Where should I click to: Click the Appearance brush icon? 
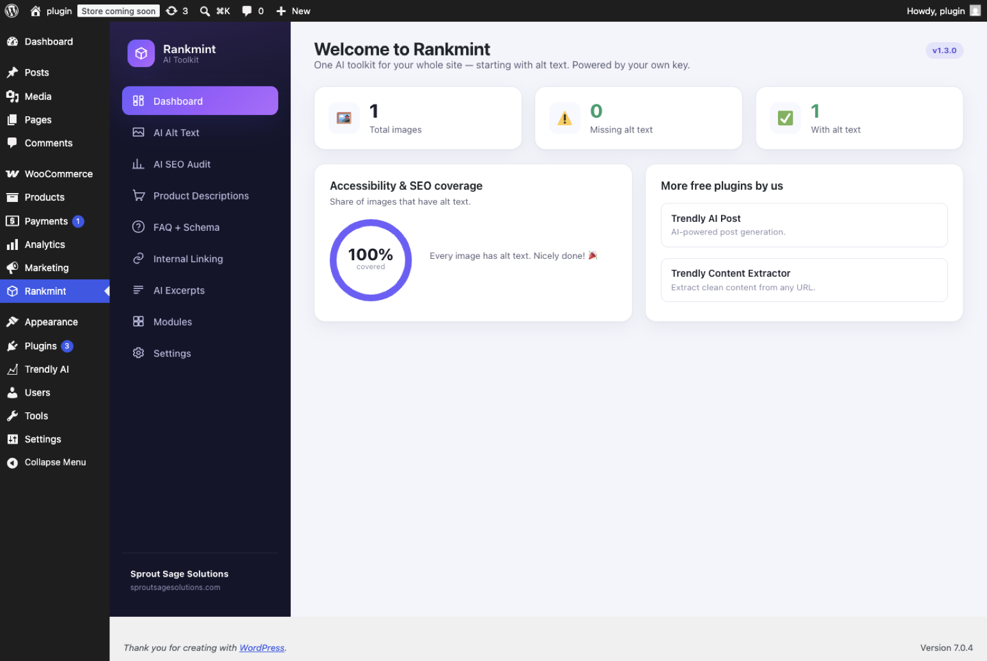(12, 322)
